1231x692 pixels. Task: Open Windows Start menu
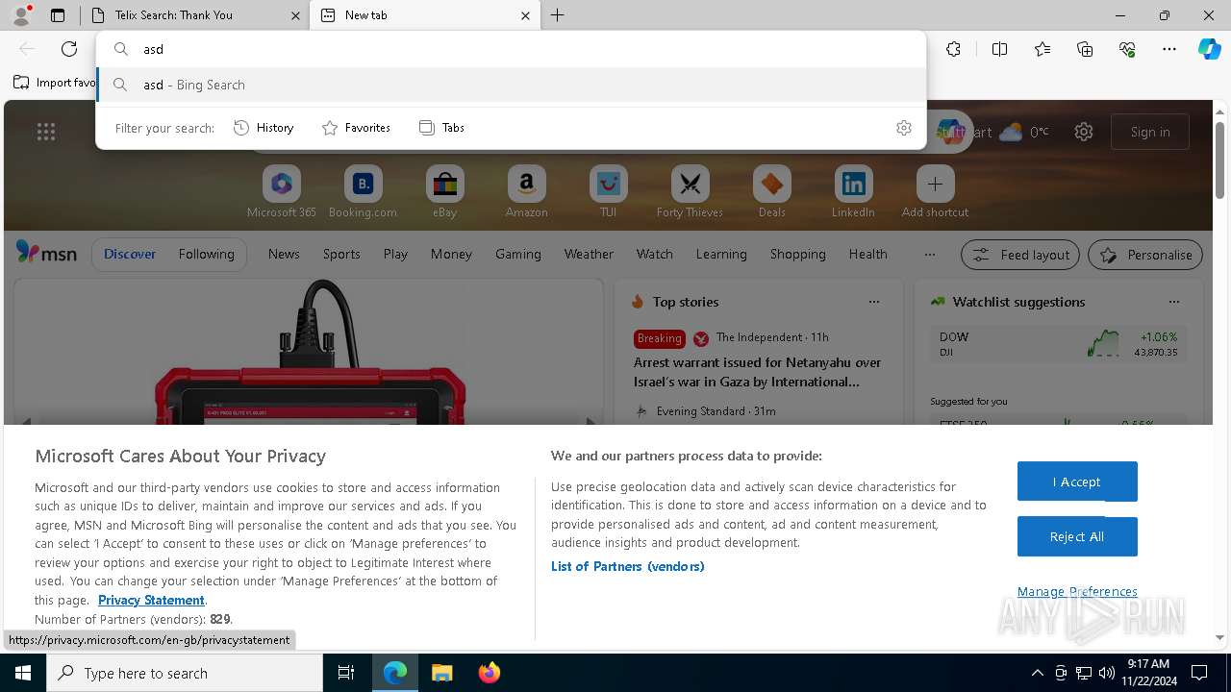pyautogui.click(x=23, y=673)
